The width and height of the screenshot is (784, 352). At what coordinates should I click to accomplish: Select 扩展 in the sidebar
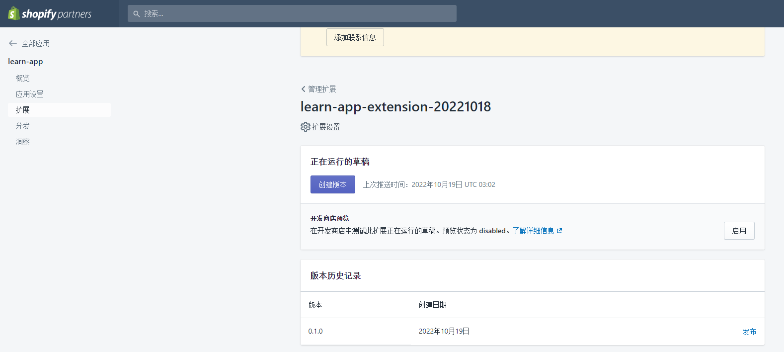[x=23, y=110]
